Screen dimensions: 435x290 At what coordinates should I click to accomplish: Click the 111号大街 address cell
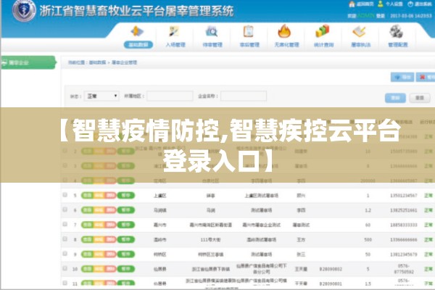pos(210,239)
